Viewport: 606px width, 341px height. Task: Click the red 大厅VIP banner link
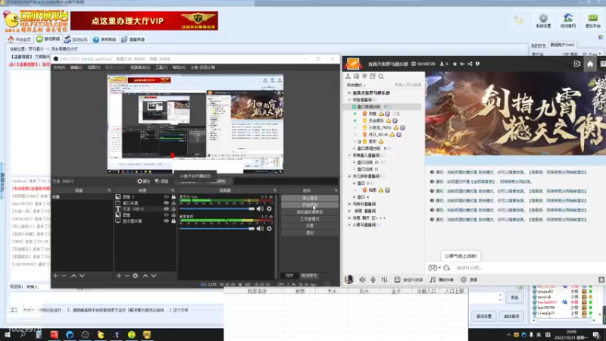(x=144, y=21)
